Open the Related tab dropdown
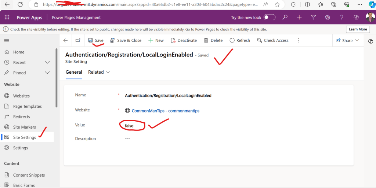The height and width of the screenshot is (188, 376). coord(99,72)
